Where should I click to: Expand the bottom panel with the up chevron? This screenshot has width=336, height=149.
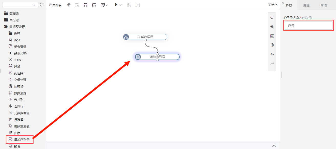274,146
